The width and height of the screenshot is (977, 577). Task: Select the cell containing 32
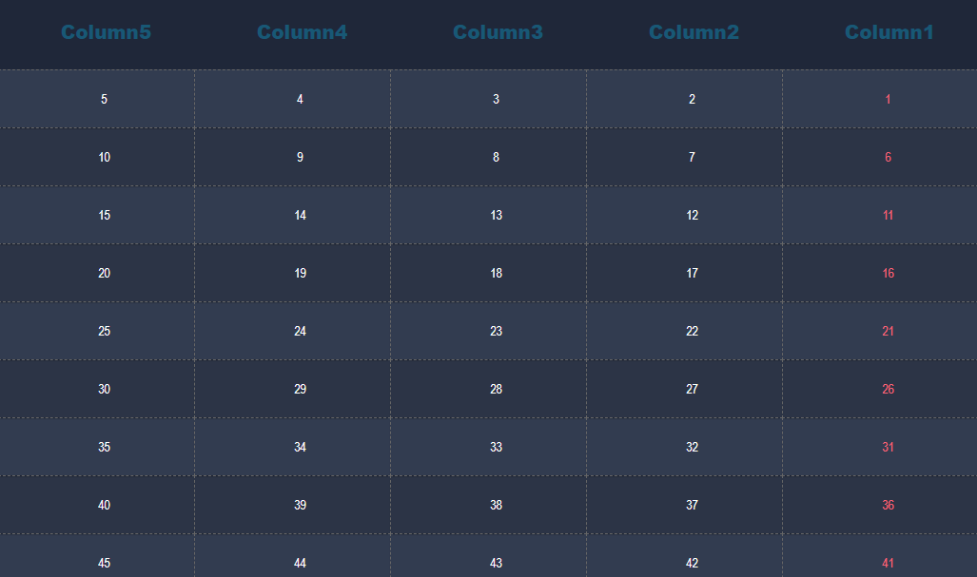coord(692,447)
